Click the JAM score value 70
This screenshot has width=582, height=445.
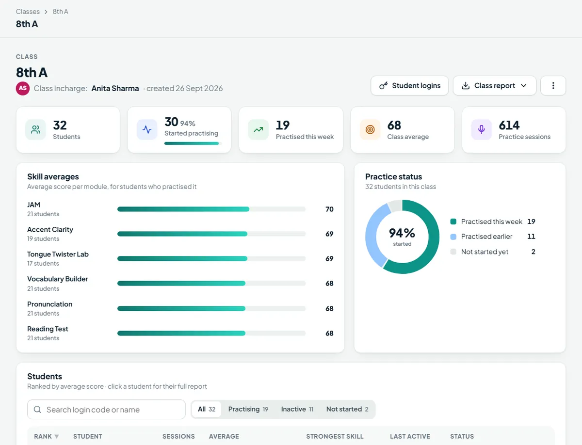pyautogui.click(x=329, y=209)
